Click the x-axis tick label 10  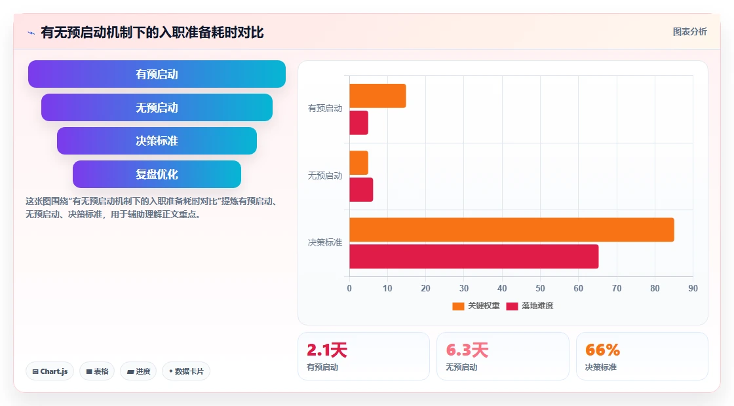(x=387, y=289)
